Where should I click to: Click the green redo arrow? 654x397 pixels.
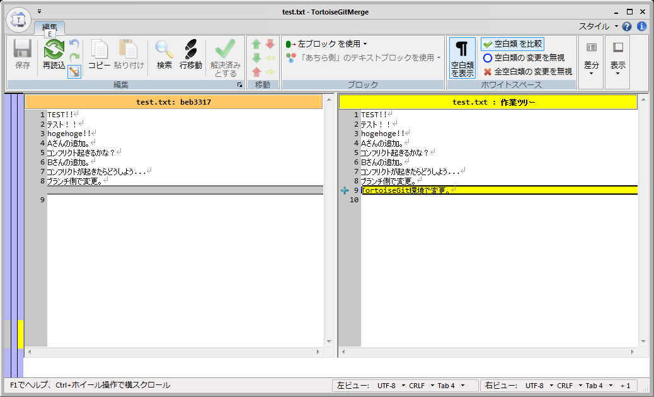click(74, 57)
